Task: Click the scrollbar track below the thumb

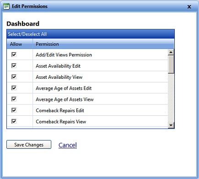Action: pyautogui.click(x=171, y=98)
